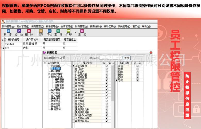
Task: Toggle checkbox for 员工资料 module
Action: (x=107, y=72)
